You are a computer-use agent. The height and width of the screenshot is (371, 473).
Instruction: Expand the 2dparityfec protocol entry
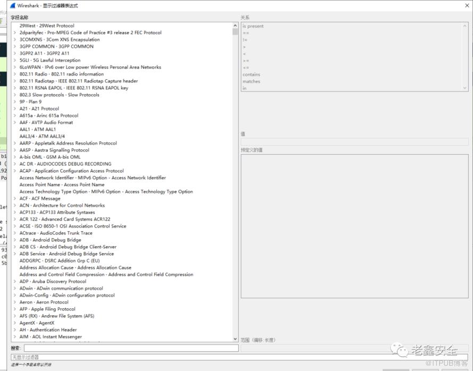14,32
